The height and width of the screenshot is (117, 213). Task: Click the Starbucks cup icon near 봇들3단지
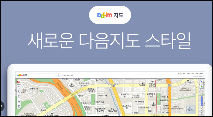(188, 80)
